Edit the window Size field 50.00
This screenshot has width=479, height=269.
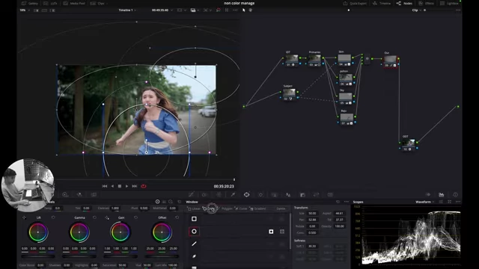(312, 213)
